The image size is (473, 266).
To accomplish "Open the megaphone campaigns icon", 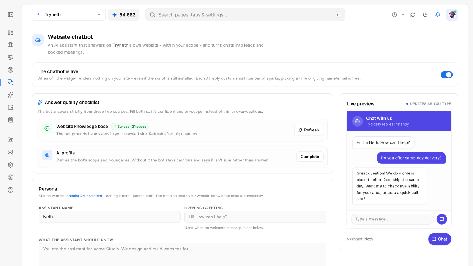I will [11, 57].
